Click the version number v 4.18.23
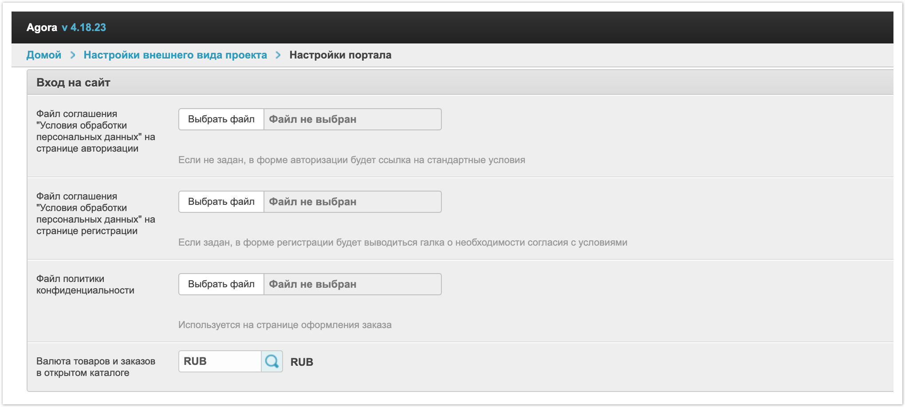Screen dimensions: 905x407 [84, 27]
